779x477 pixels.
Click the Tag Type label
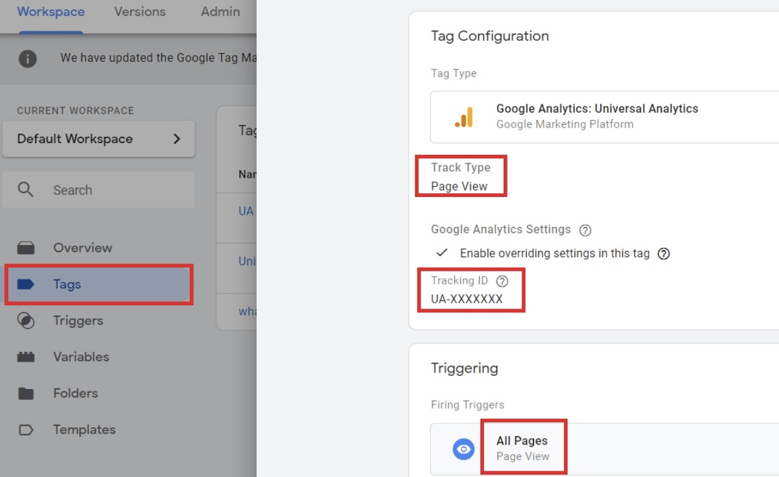pyautogui.click(x=454, y=73)
